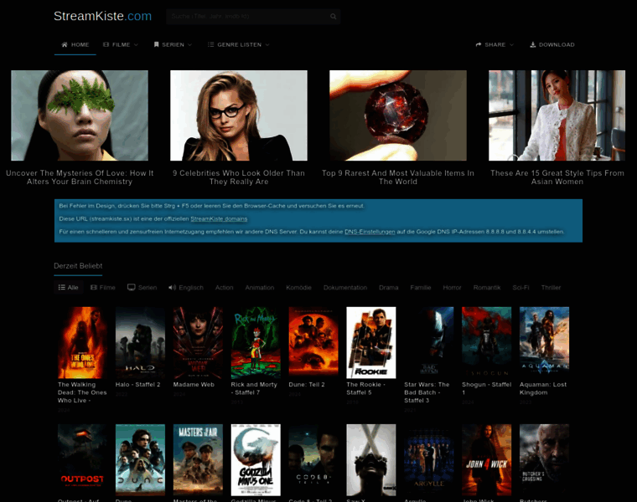The height and width of the screenshot is (502, 637).
Task: Click the 'Madame Web' title text
Action: point(194,384)
